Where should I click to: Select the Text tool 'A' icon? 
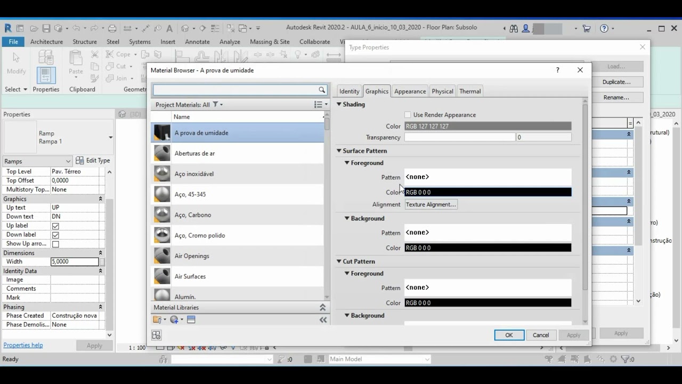coord(169,28)
